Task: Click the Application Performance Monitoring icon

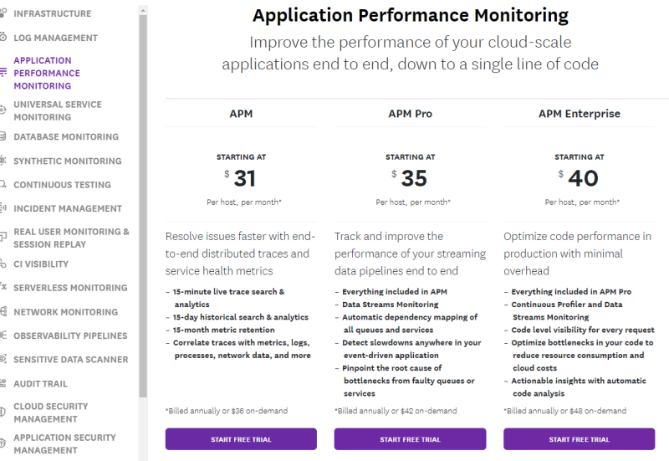Action: coord(3,73)
